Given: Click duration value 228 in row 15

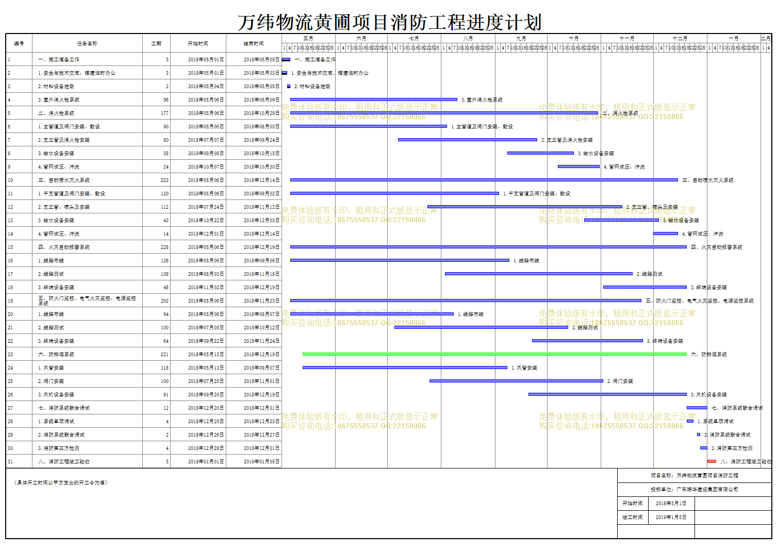Looking at the screenshot, I should click(164, 247).
